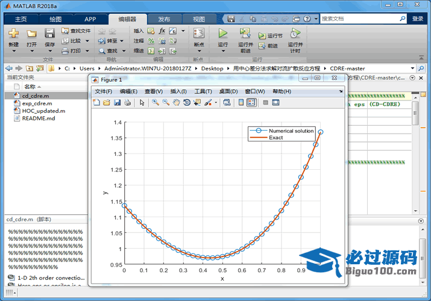This screenshot has height=301, width=431.
Task: Open a file with the 打开 folder icon
Action: point(31,34)
